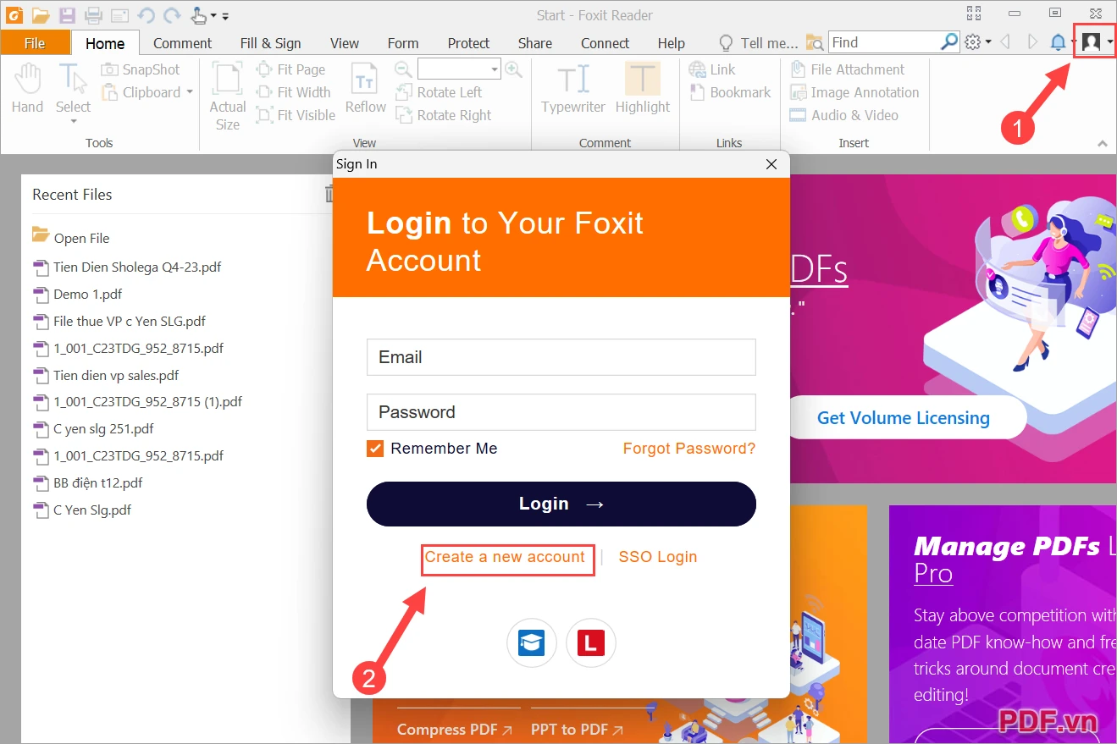The width and height of the screenshot is (1117, 744).
Task: Click the zoom in magnifier icon
Action: (513, 69)
